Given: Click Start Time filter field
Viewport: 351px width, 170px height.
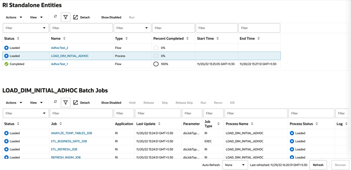Looking at the screenshot, I should click(217, 28).
